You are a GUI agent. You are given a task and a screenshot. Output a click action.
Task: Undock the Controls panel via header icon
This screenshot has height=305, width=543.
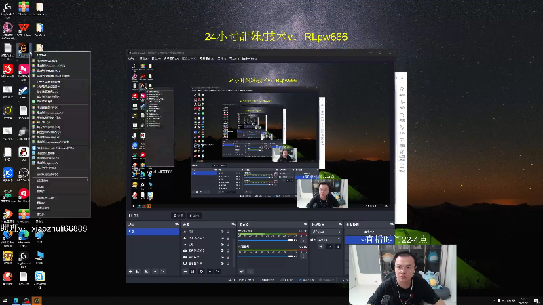(392, 224)
